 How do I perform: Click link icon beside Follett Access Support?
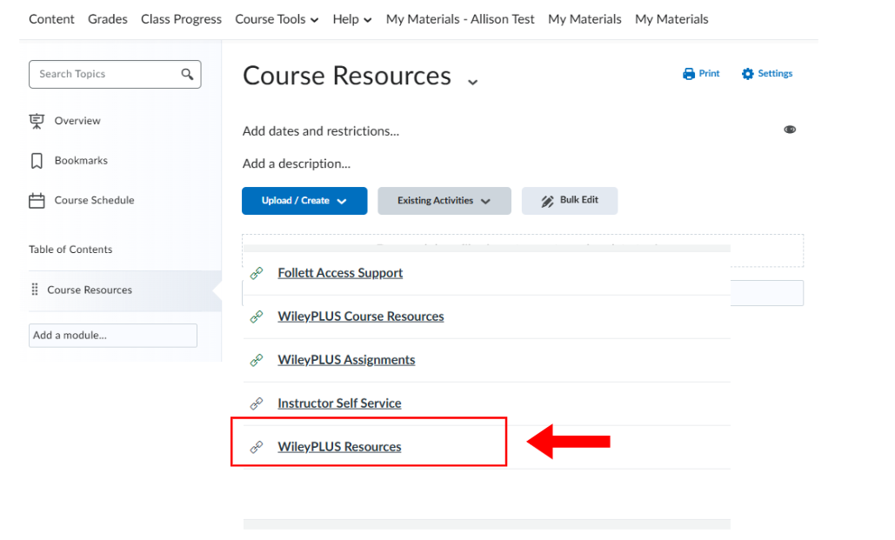(x=257, y=273)
